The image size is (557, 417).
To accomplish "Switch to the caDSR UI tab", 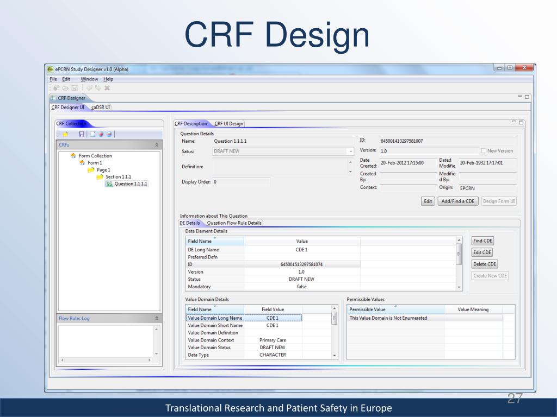I will coord(101,107).
